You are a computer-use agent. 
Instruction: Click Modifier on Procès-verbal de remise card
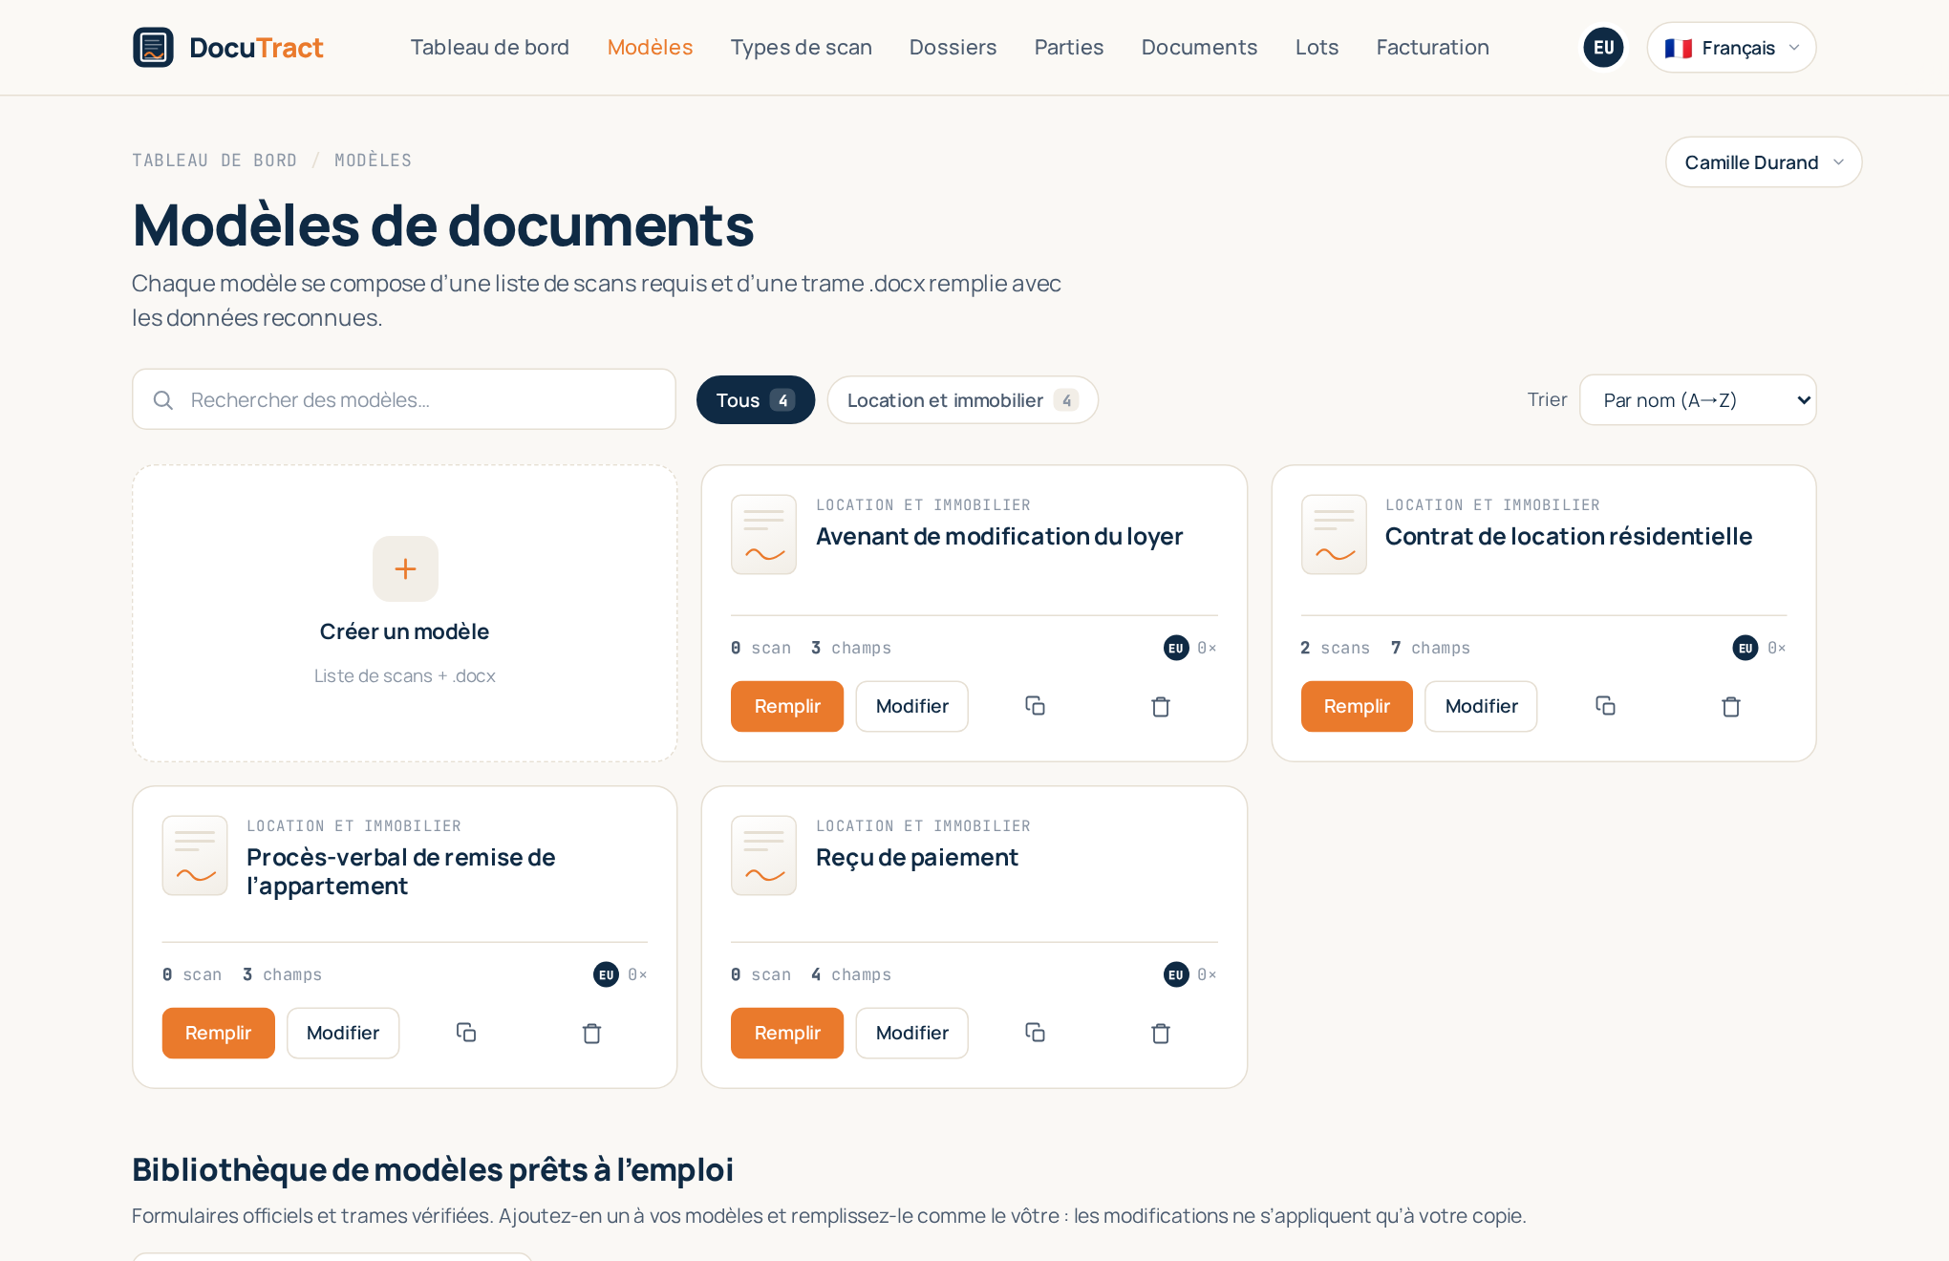click(x=343, y=1033)
